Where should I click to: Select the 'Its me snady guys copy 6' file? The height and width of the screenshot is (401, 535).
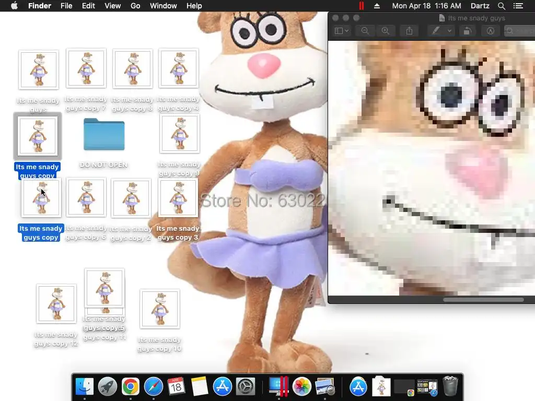pos(86,197)
